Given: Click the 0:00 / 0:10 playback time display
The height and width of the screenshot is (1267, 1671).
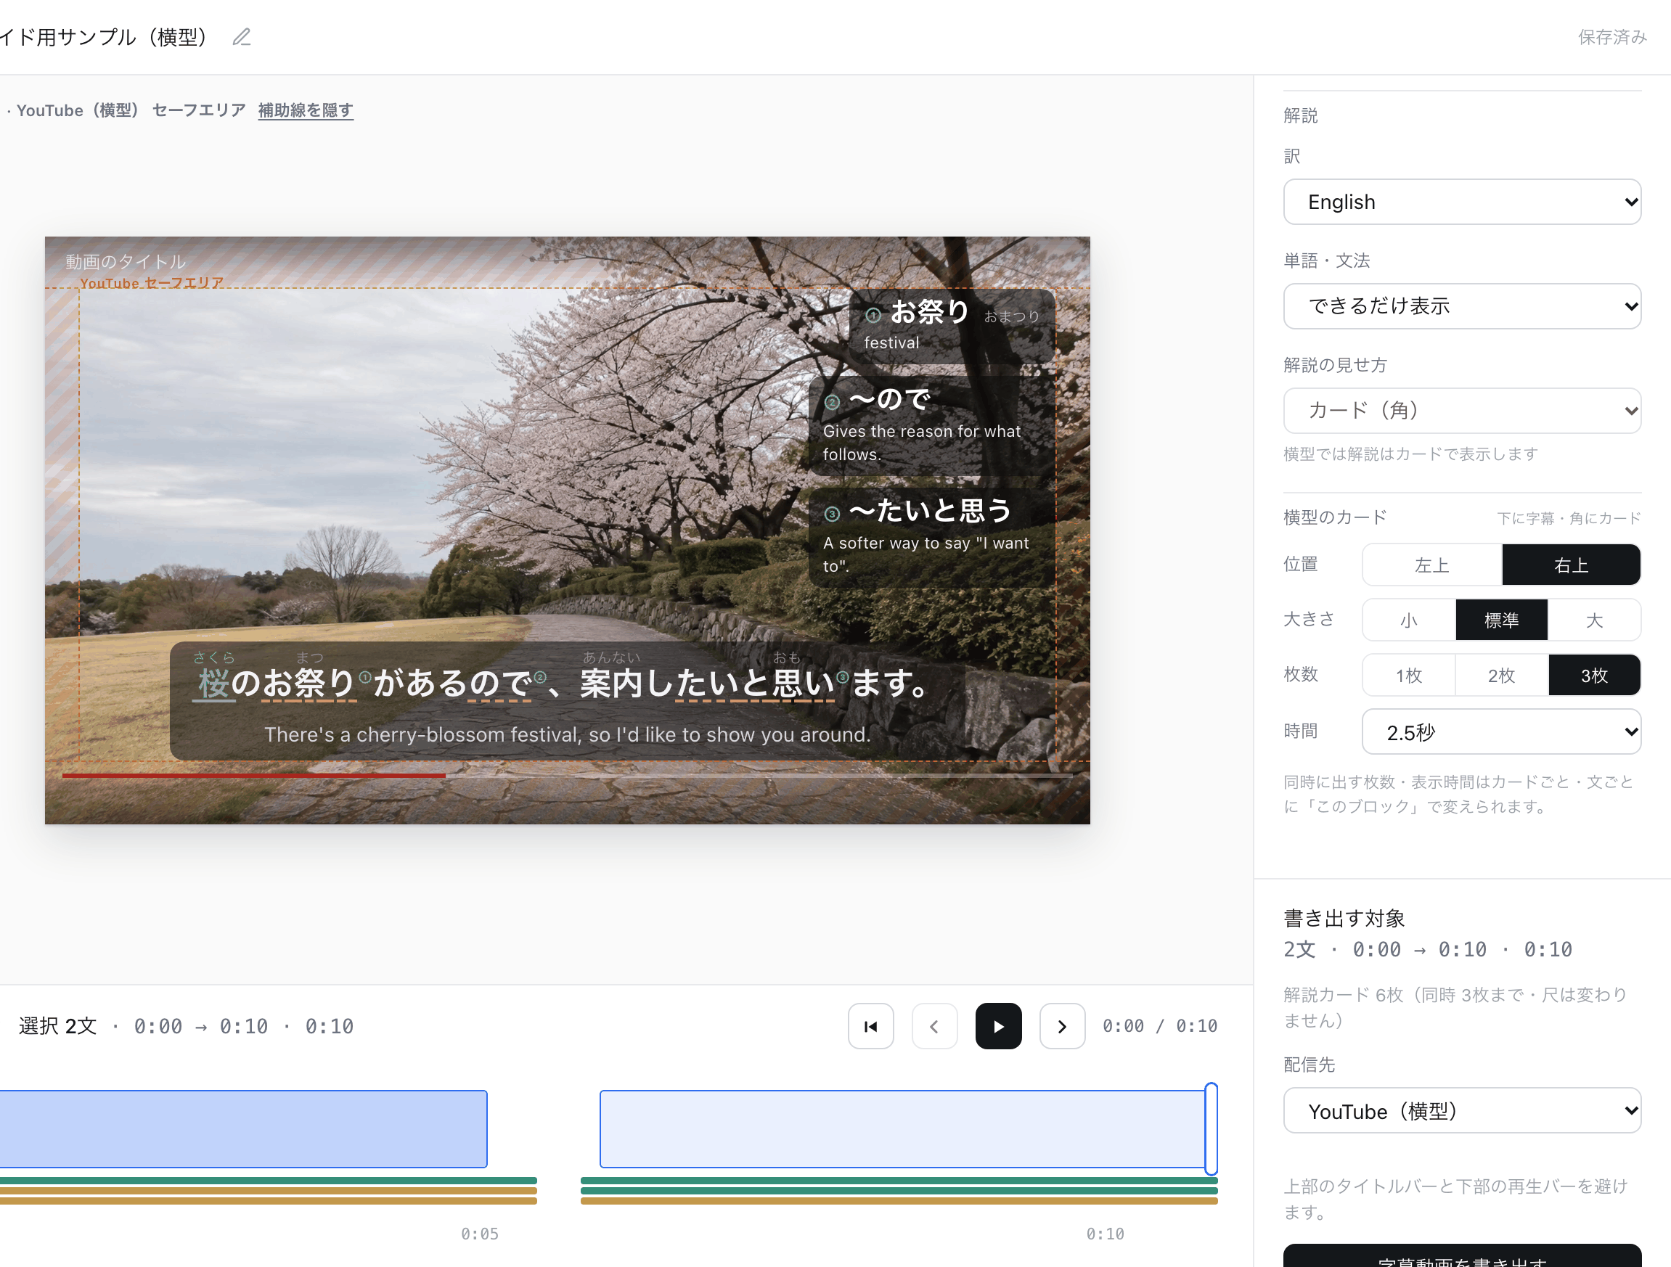Looking at the screenshot, I should [1159, 1026].
